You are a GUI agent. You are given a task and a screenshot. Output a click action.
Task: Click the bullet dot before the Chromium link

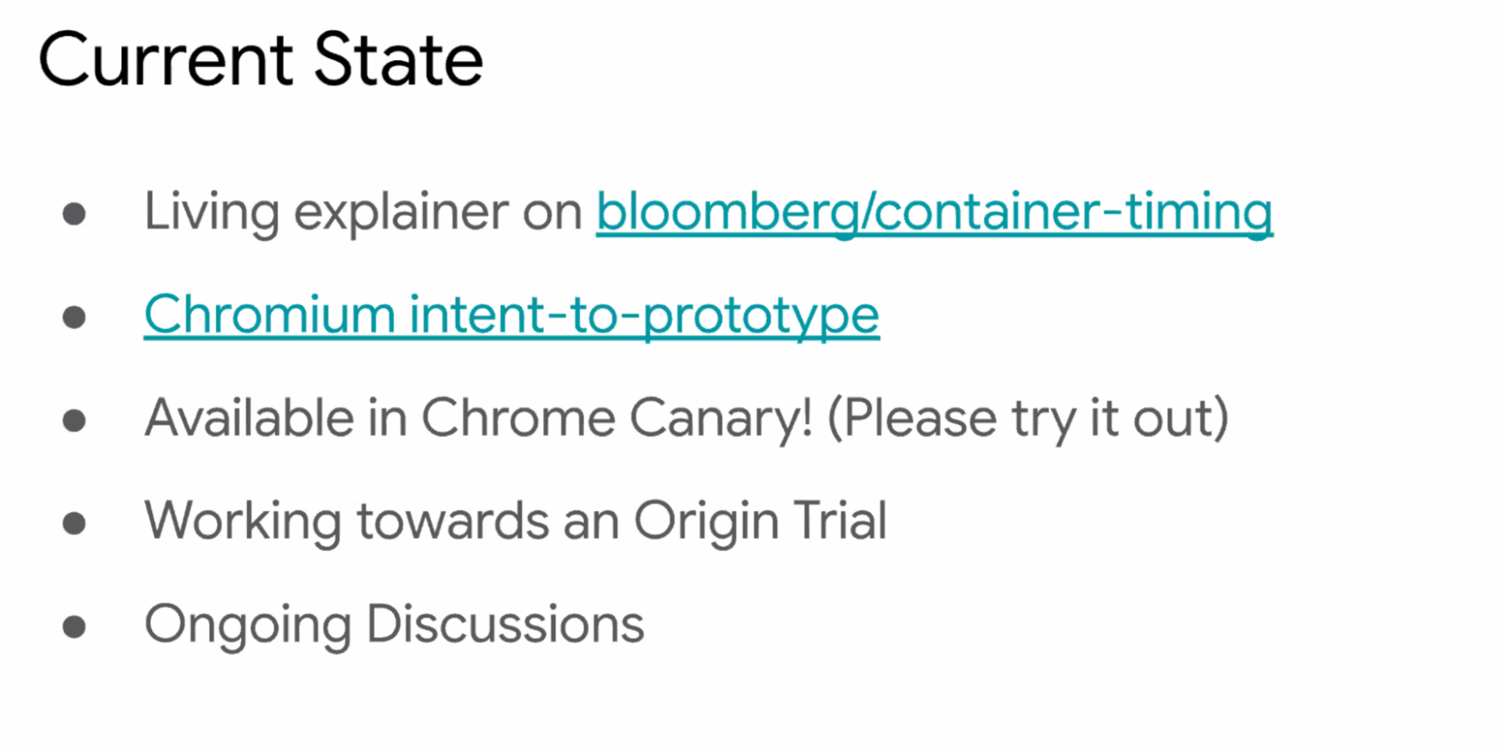tap(74, 317)
